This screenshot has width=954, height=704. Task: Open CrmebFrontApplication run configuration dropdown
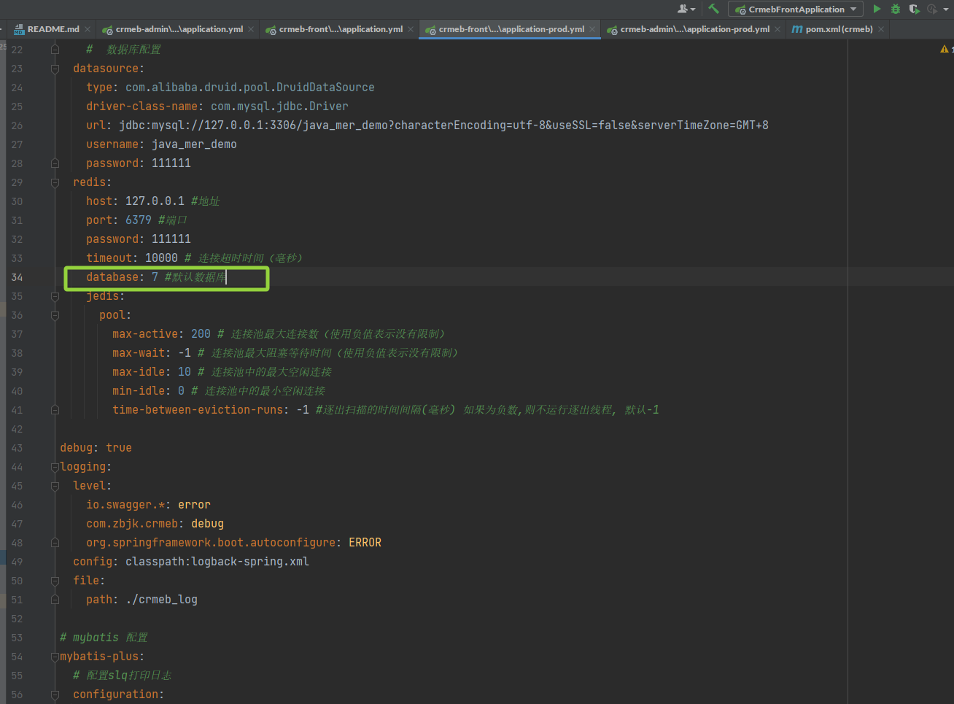tap(795, 9)
